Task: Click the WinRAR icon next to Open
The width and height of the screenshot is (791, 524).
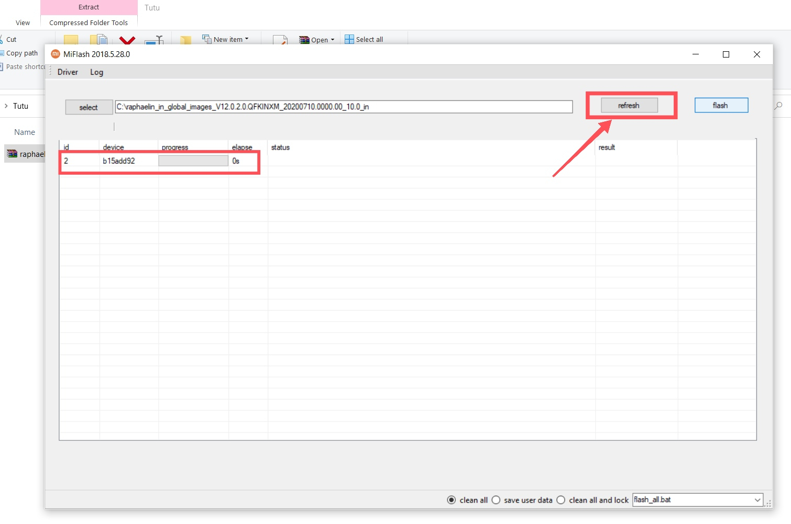Action: click(x=304, y=40)
